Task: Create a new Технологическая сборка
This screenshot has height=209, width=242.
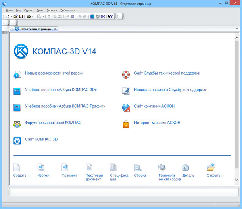Action: 162,167
